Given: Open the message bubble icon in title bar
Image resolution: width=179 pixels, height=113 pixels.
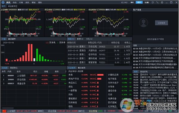Looking at the screenshot, I should pyautogui.click(x=153, y=2).
